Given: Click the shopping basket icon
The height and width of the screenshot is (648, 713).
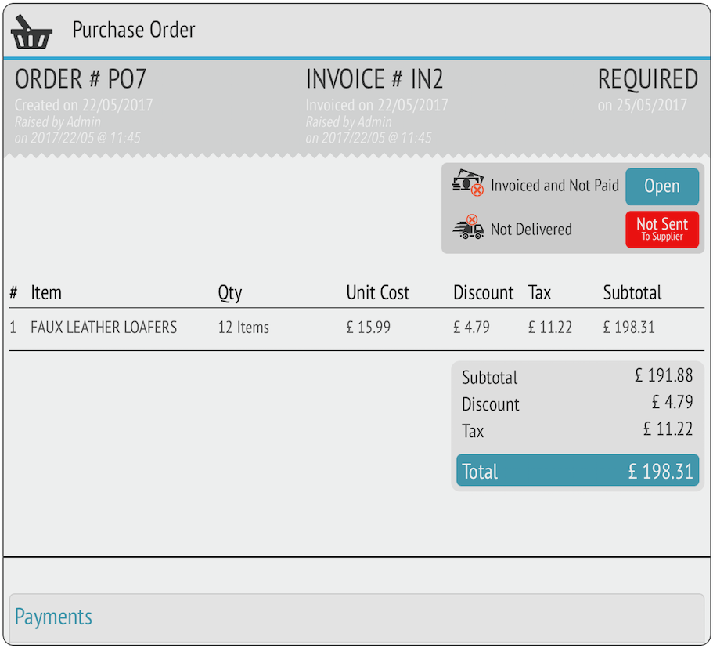Looking at the screenshot, I should 31,31.
